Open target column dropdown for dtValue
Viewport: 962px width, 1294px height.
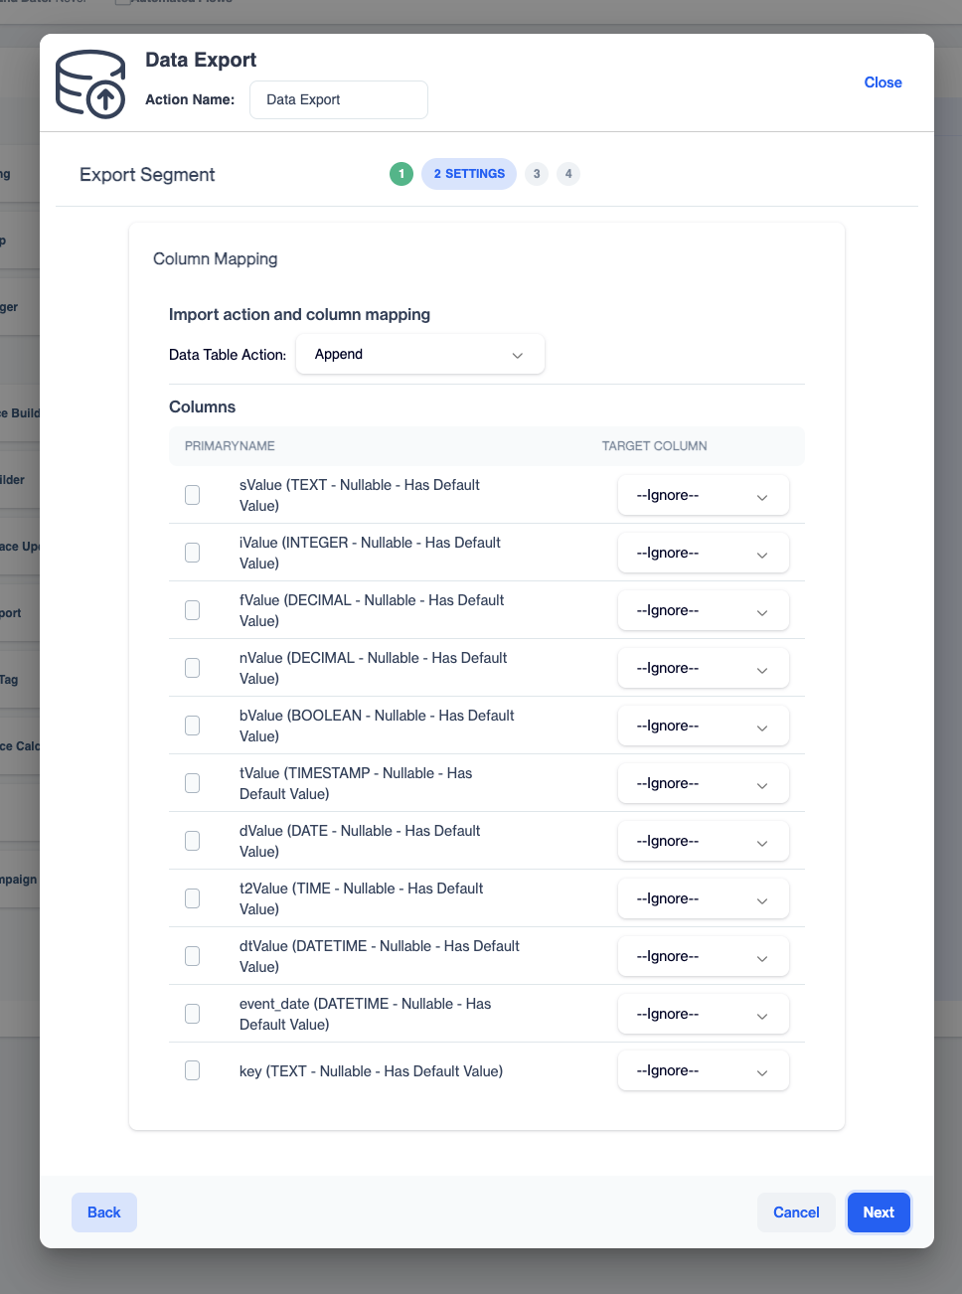tap(704, 956)
